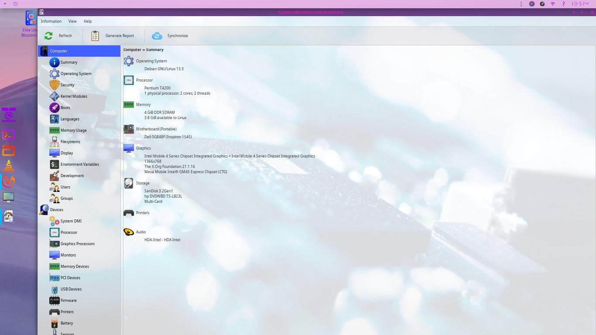
Task: Click the "1366x768" resolution line
Action: point(153,161)
